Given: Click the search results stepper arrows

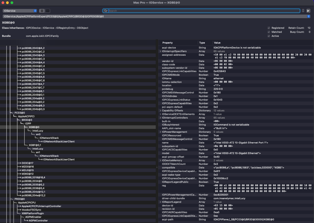Looking at the screenshot, I should click(x=303, y=11).
